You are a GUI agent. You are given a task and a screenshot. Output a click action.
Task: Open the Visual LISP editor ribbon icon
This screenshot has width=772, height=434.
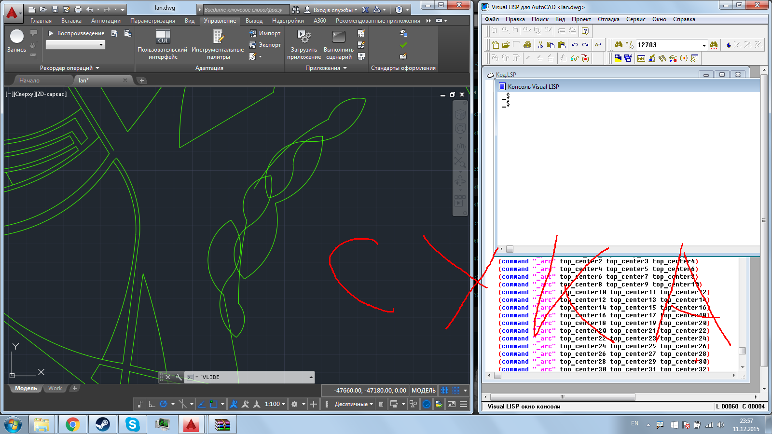361,45
